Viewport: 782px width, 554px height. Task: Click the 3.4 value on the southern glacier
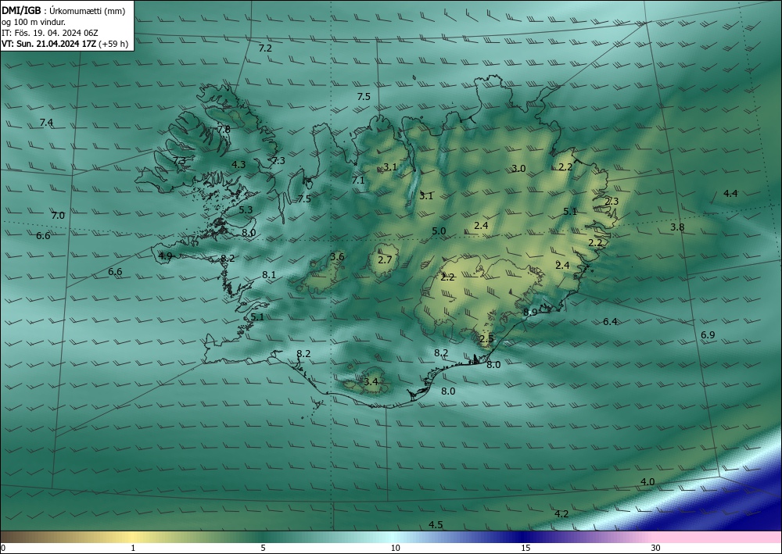pos(371,382)
